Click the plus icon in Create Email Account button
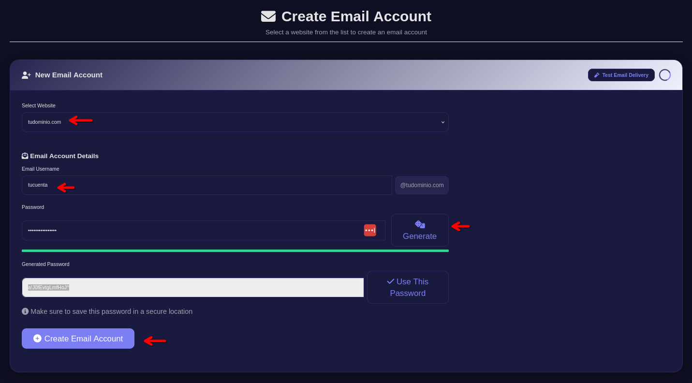Viewport: 692px width, 383px height. 37,339
